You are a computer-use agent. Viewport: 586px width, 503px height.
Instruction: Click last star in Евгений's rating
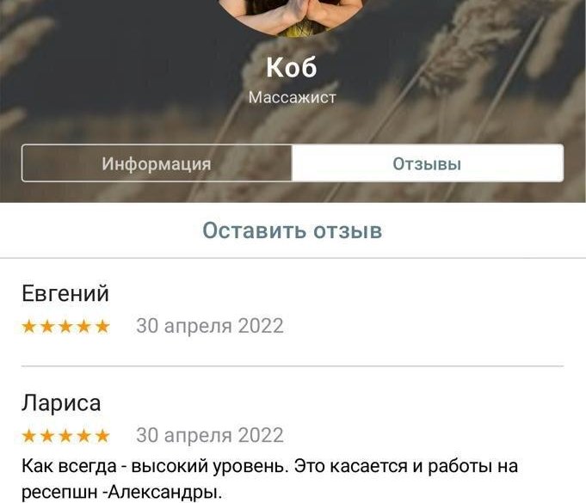point(102,327)
